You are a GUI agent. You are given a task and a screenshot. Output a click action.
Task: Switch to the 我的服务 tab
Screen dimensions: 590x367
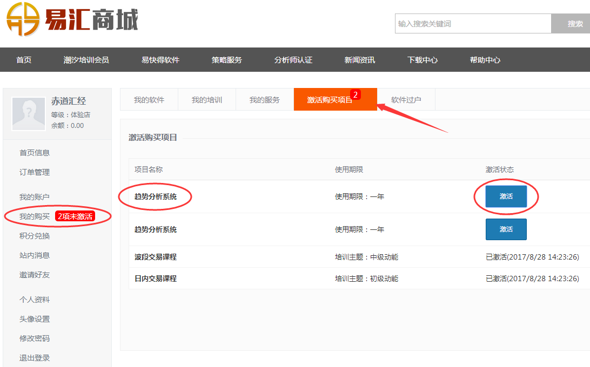click(265, 100)
